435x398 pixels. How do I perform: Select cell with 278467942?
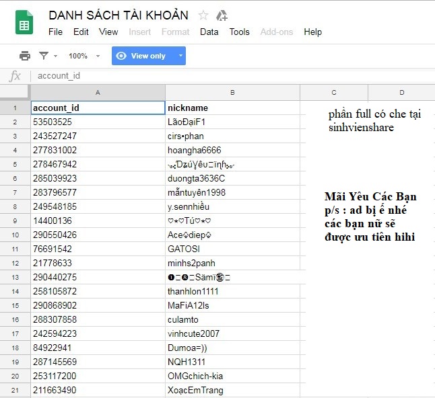click(x=98, y=164)
